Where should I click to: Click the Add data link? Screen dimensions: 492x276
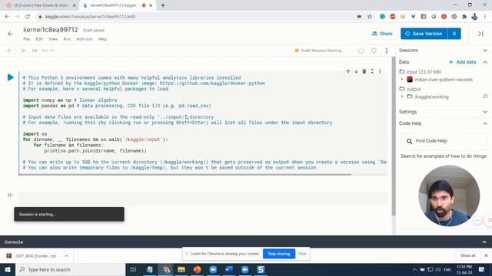tap(462, 62)
